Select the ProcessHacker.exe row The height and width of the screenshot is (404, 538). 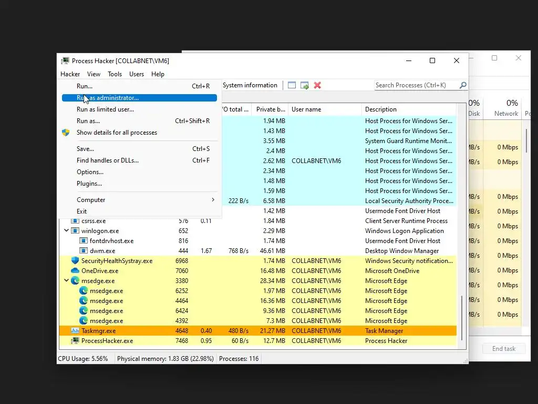[x=257, y=341]
